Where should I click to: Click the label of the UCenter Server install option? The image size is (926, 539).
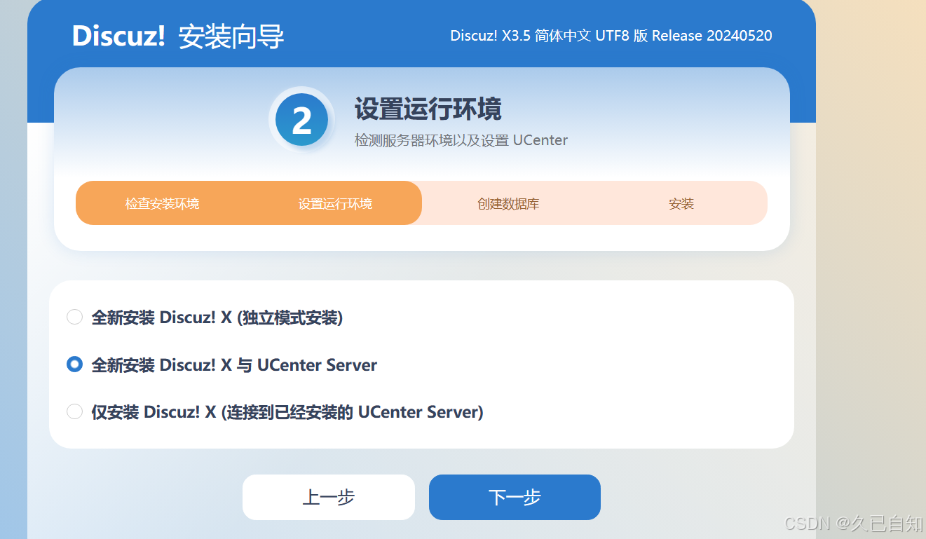(x=233, y=364)
